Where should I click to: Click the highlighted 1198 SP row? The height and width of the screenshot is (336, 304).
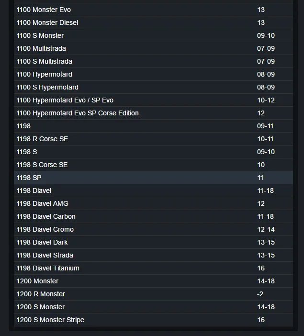pos(29,178)
